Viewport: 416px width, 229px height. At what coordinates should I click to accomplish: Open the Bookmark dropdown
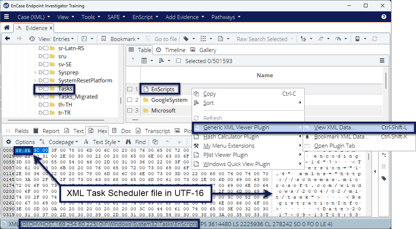(x=125, y=39)
